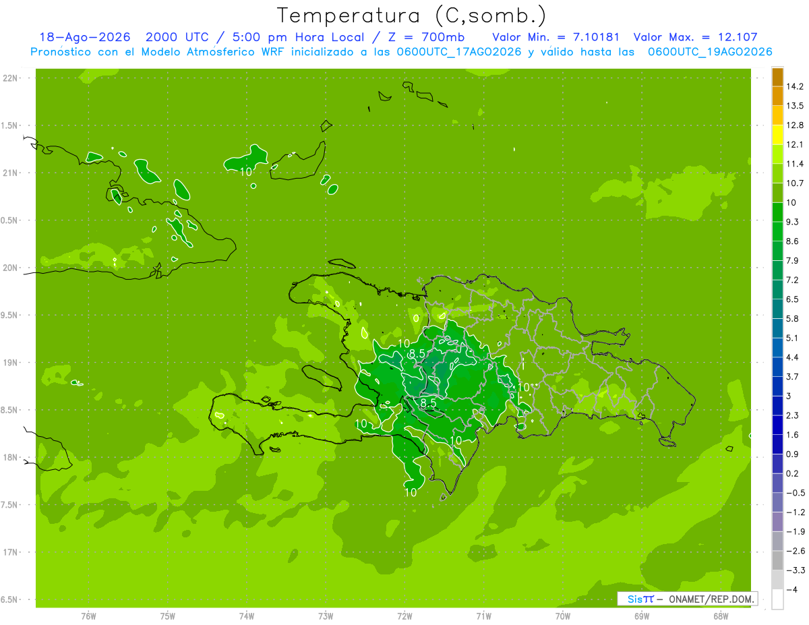
Task: Click the '5.1' colorbar value
Action: 792,338
